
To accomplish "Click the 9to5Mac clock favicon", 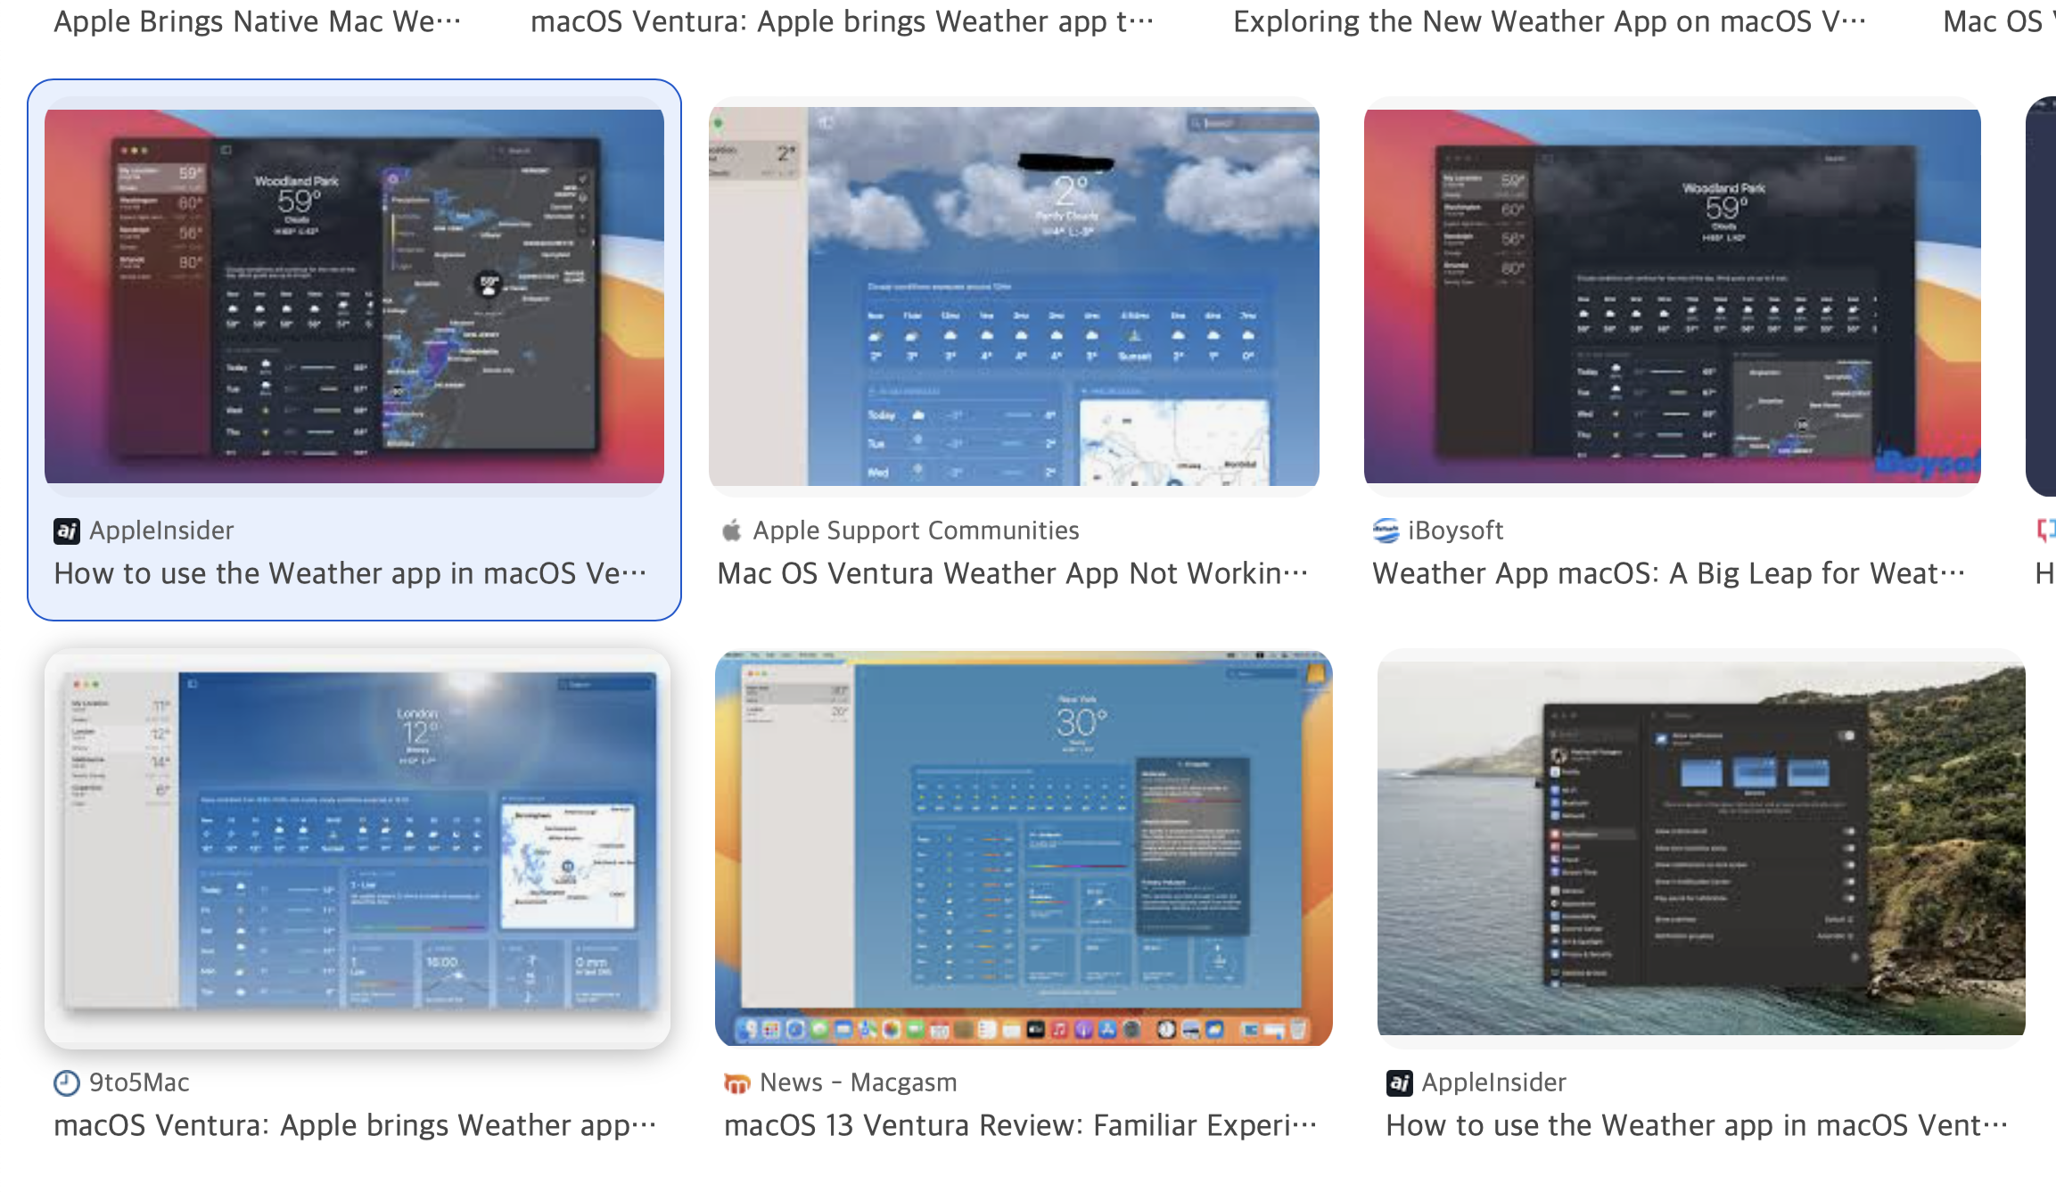I will (67, 1083).
